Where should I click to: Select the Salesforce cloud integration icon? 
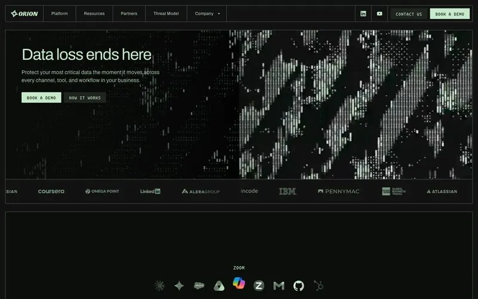(199, 286)
